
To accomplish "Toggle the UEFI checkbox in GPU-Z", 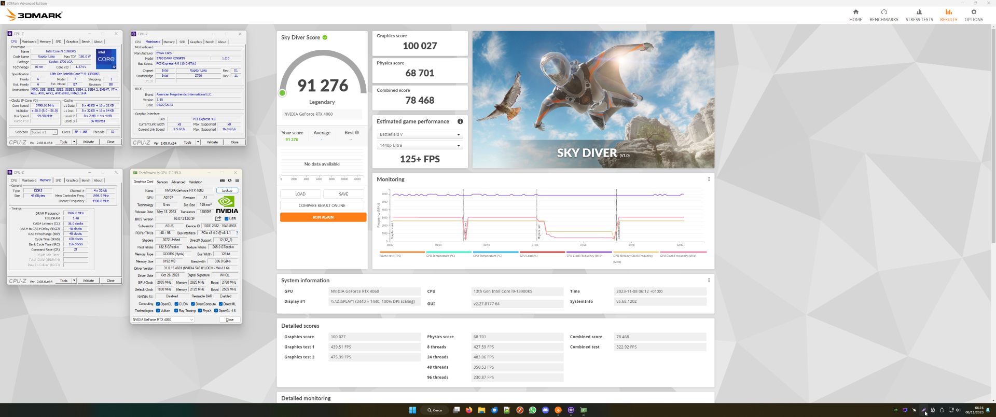I will tap(226, 218).
